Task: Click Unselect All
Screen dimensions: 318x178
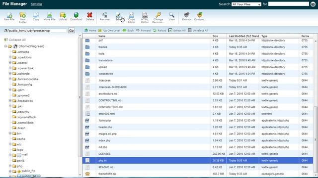Action: pyautogui.click(x=198, y=31)
